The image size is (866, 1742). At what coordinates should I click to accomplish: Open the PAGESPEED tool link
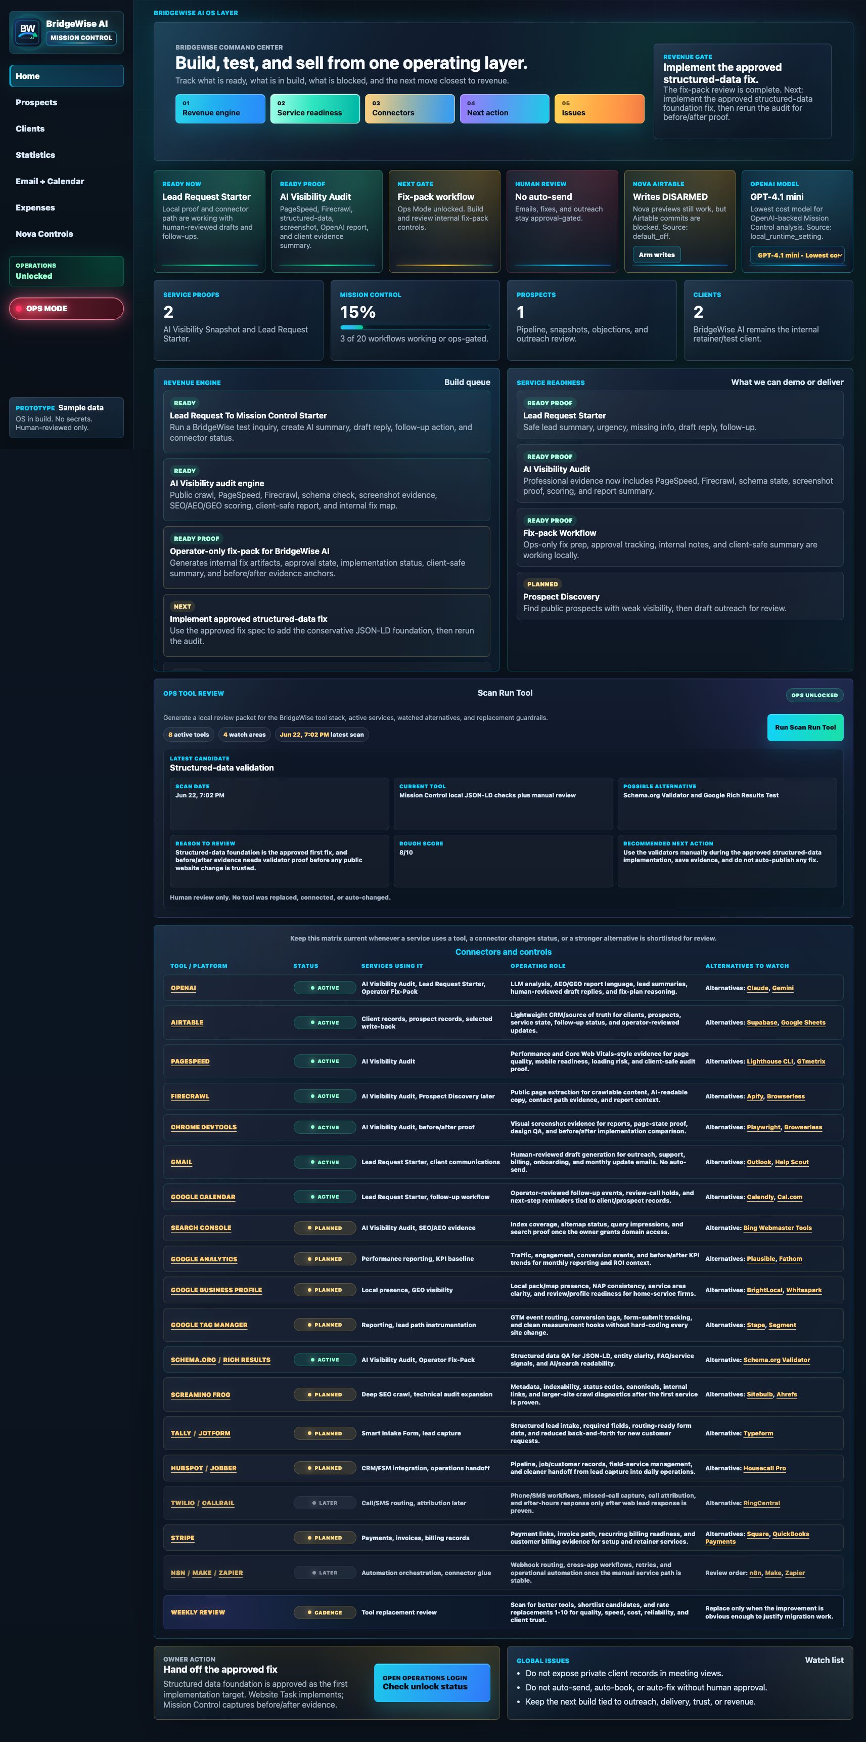(x=190, y=1061)
